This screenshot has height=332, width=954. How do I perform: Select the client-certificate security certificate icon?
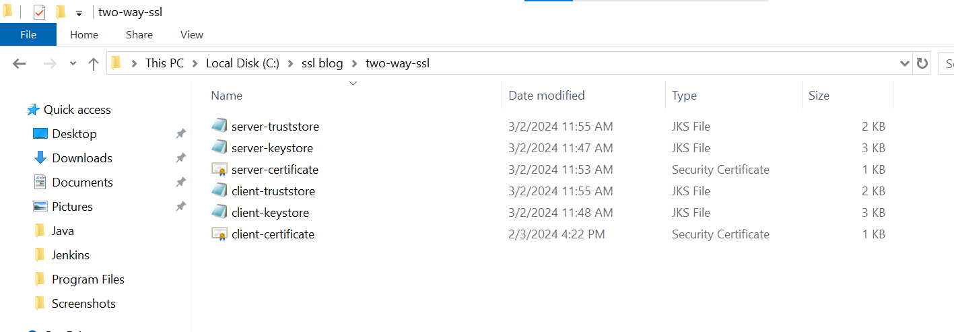pos(219,234)
